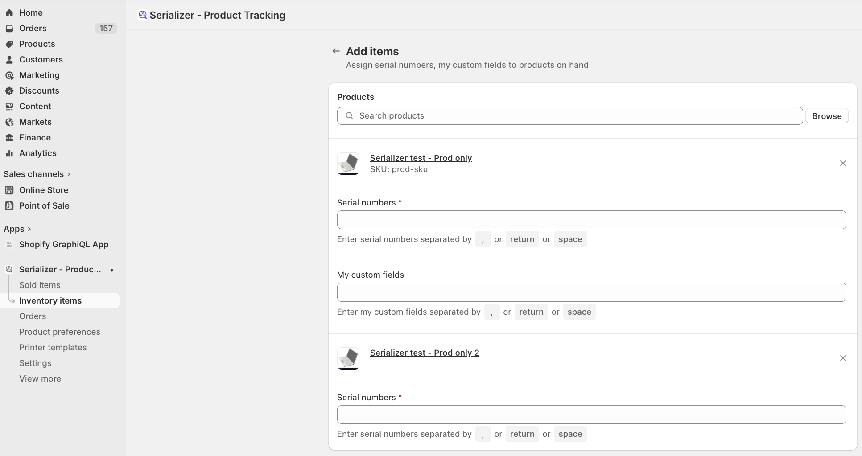Click the Orders inbox icon
862x456 pixels.
(9, 29)
